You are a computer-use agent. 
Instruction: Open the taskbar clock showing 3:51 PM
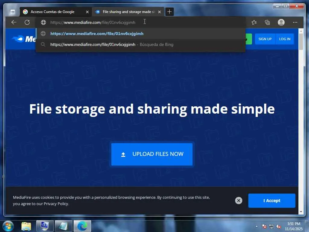click(x=294, y=226)
